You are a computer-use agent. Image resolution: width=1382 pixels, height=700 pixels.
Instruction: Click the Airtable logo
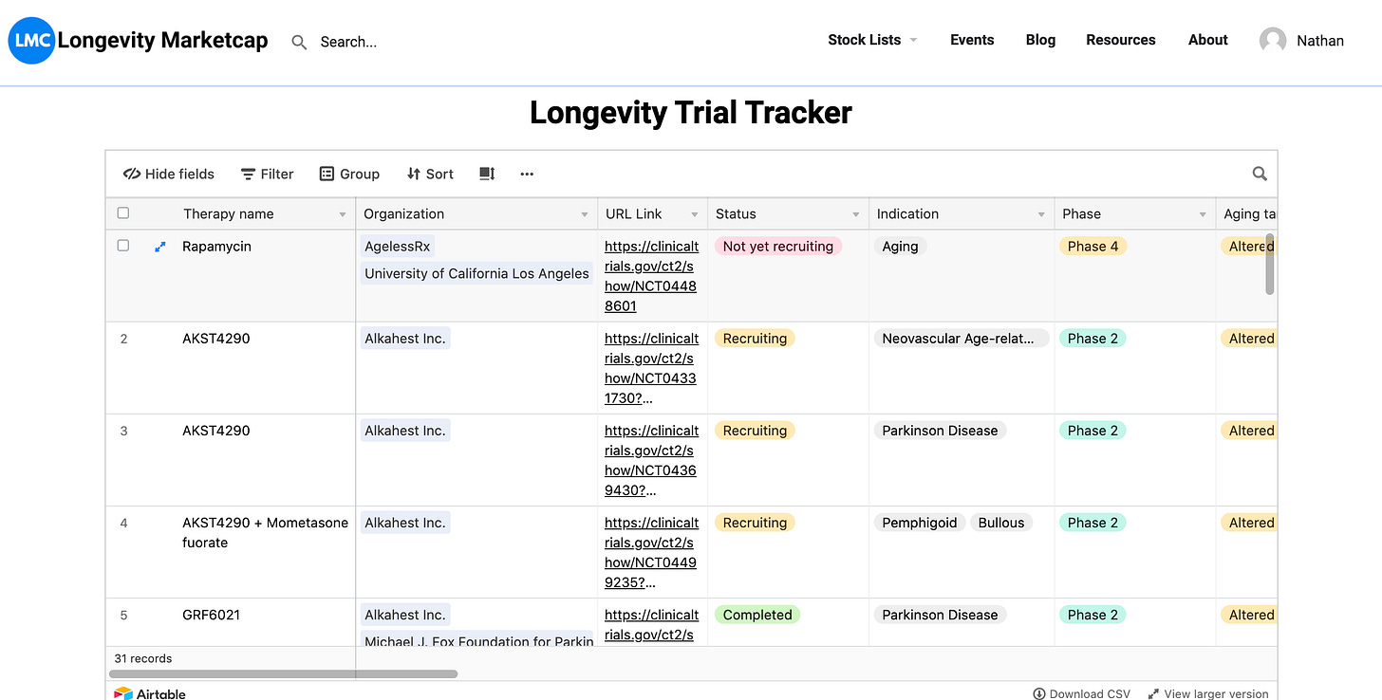150,693
